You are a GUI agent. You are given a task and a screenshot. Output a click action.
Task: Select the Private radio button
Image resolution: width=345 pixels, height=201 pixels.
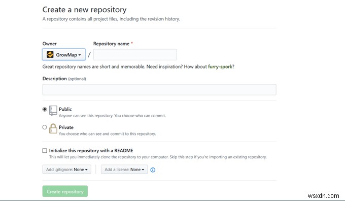[x=45, y=127]
